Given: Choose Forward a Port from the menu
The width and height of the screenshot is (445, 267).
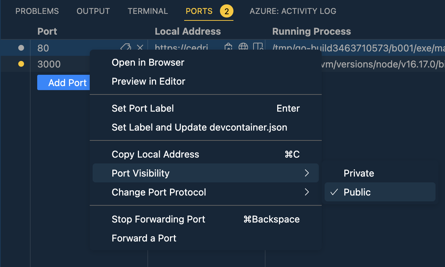Looking at the screenshot, I should pos(144,238).
